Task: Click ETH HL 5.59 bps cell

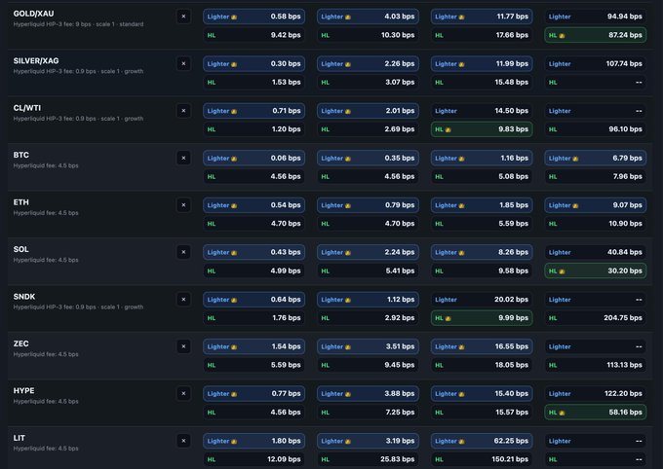Action: 482,224
